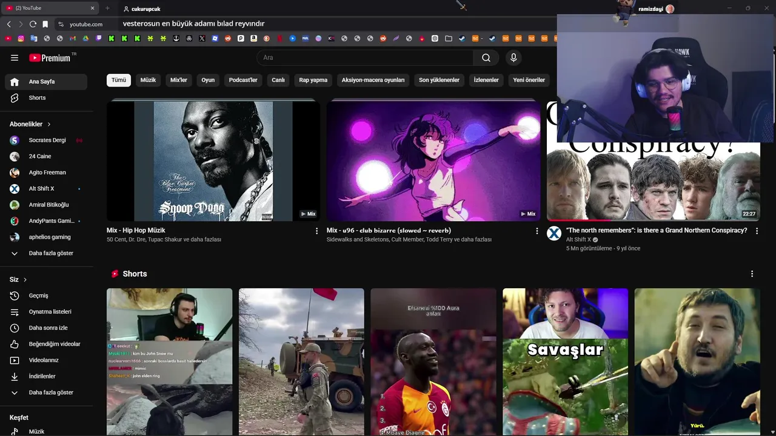Open Beğendiğim videolar list

coord(46,344)
